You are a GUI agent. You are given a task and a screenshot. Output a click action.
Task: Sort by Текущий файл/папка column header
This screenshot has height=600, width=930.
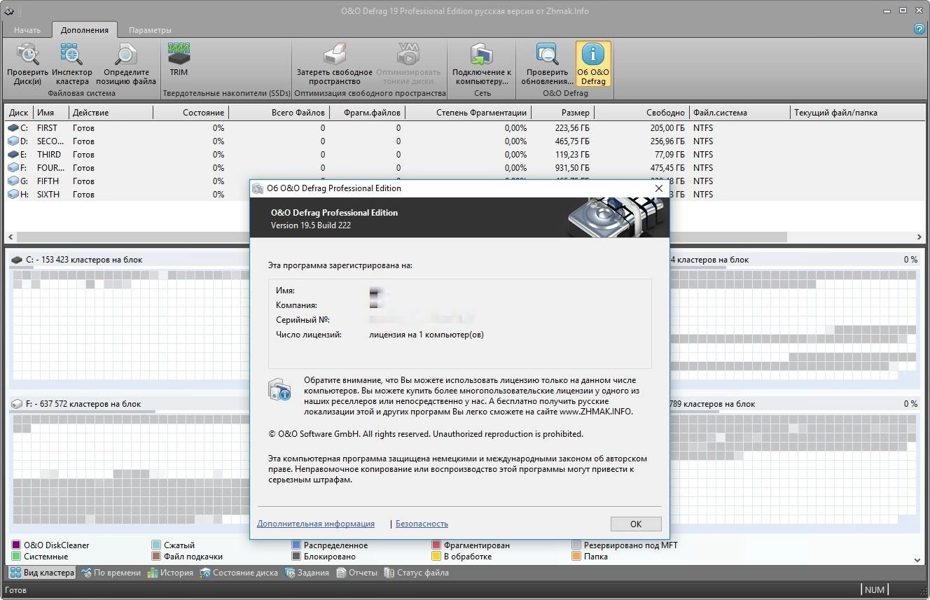(856, 113)
